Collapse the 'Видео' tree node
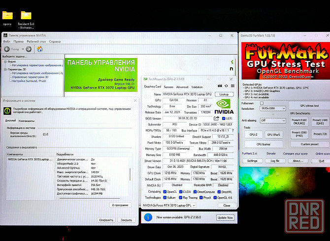Screen dimensions: 330x241 coord(5,61)
